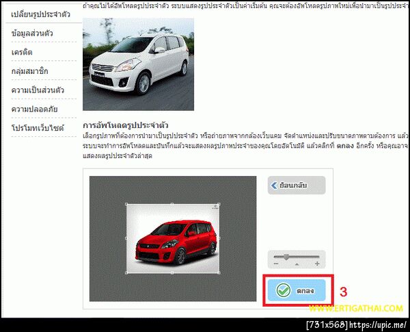The height and width of the screenshot is (332, 410).
Task: Click the ตกลง confirm button
Action: pos(297,290)
